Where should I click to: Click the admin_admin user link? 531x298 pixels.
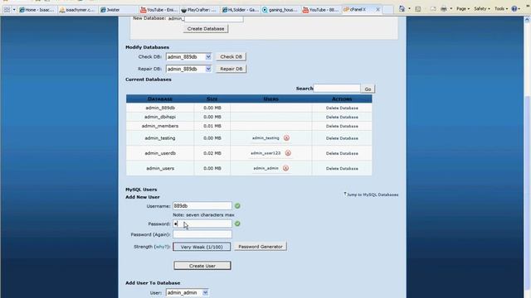pos(265,168)
